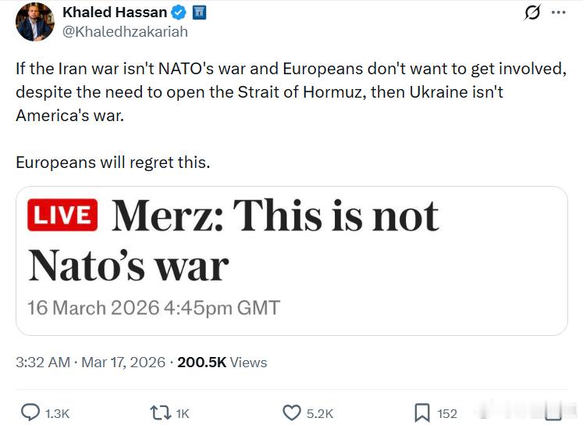
Task: Click the 16 March 2026 4:45pm date line
Action: coord(154,307)
